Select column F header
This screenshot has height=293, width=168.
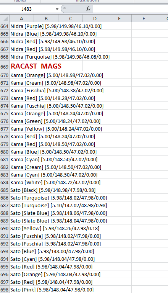pos(144,18)
